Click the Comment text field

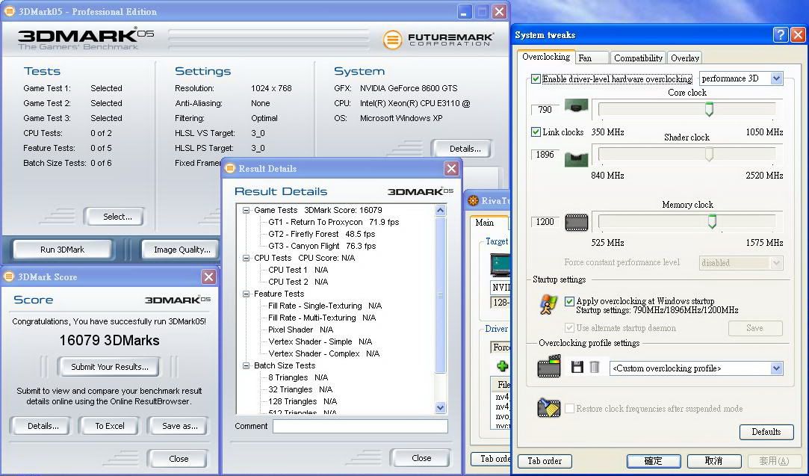(359, 426)
